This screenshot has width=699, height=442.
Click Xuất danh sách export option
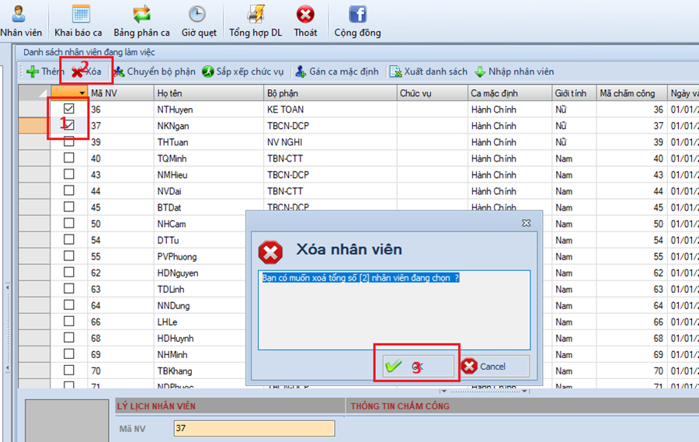coord(429,71)
